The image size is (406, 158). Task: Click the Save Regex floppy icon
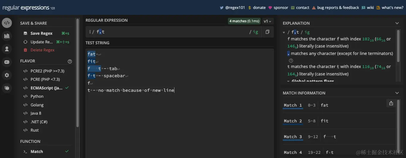click(x=25, y=33)
